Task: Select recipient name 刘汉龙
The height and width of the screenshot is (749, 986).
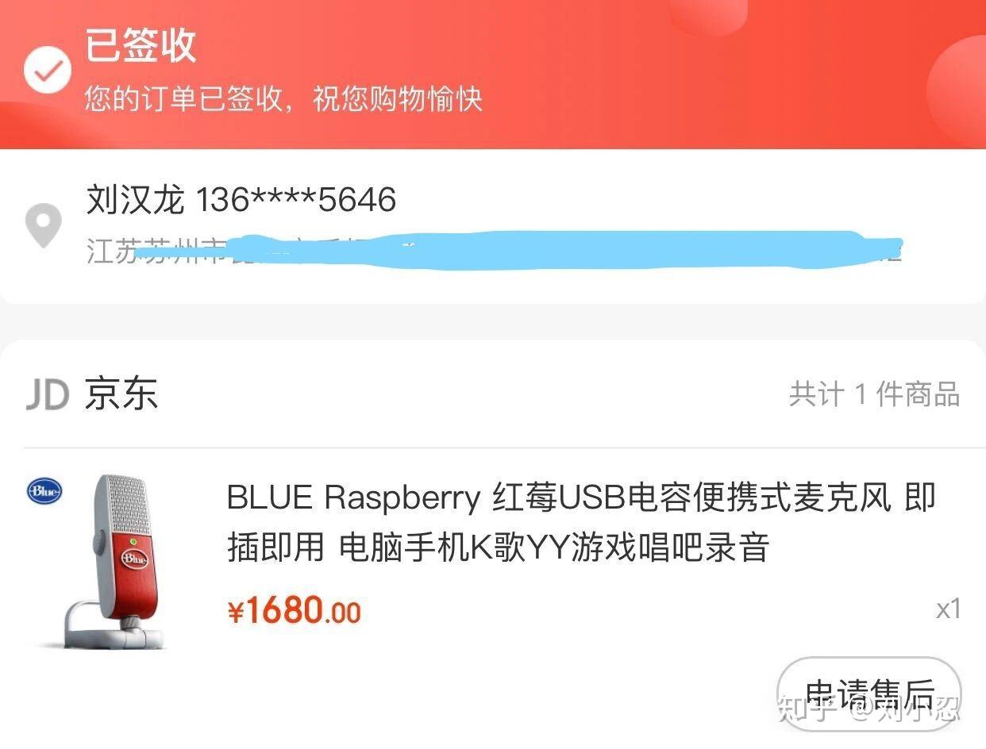Action: pyautogui.click(x=135, y=199)
